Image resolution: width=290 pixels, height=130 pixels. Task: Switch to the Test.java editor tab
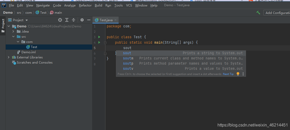coord(106,20)
